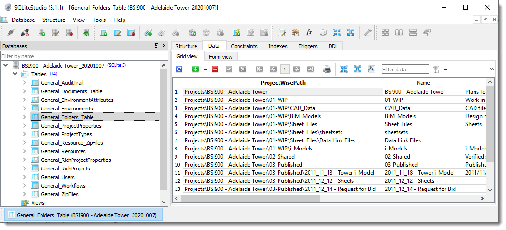The width and height of the screenshot is (506, 230).
Task: Click the main toolbar import icon
Action: pyautogui.click(x=337, y=32)
